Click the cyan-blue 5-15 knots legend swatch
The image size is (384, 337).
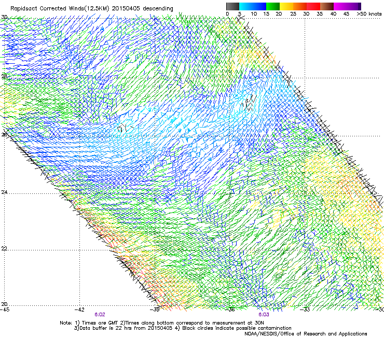click(x=253, y=6)
